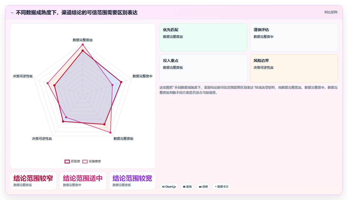Click the radar axis label 数据完整度中
This screenshot has width=348, height=200.
tap(143, 76)
